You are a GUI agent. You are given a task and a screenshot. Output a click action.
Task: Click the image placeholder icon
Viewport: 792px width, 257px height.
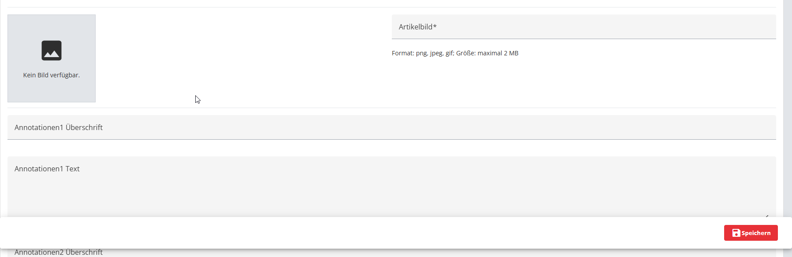click(x=52, y=51)
